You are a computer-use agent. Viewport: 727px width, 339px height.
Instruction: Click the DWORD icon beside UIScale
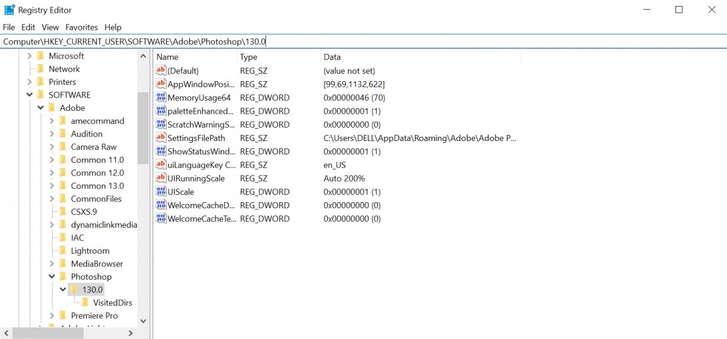click(x=161, y=192)
